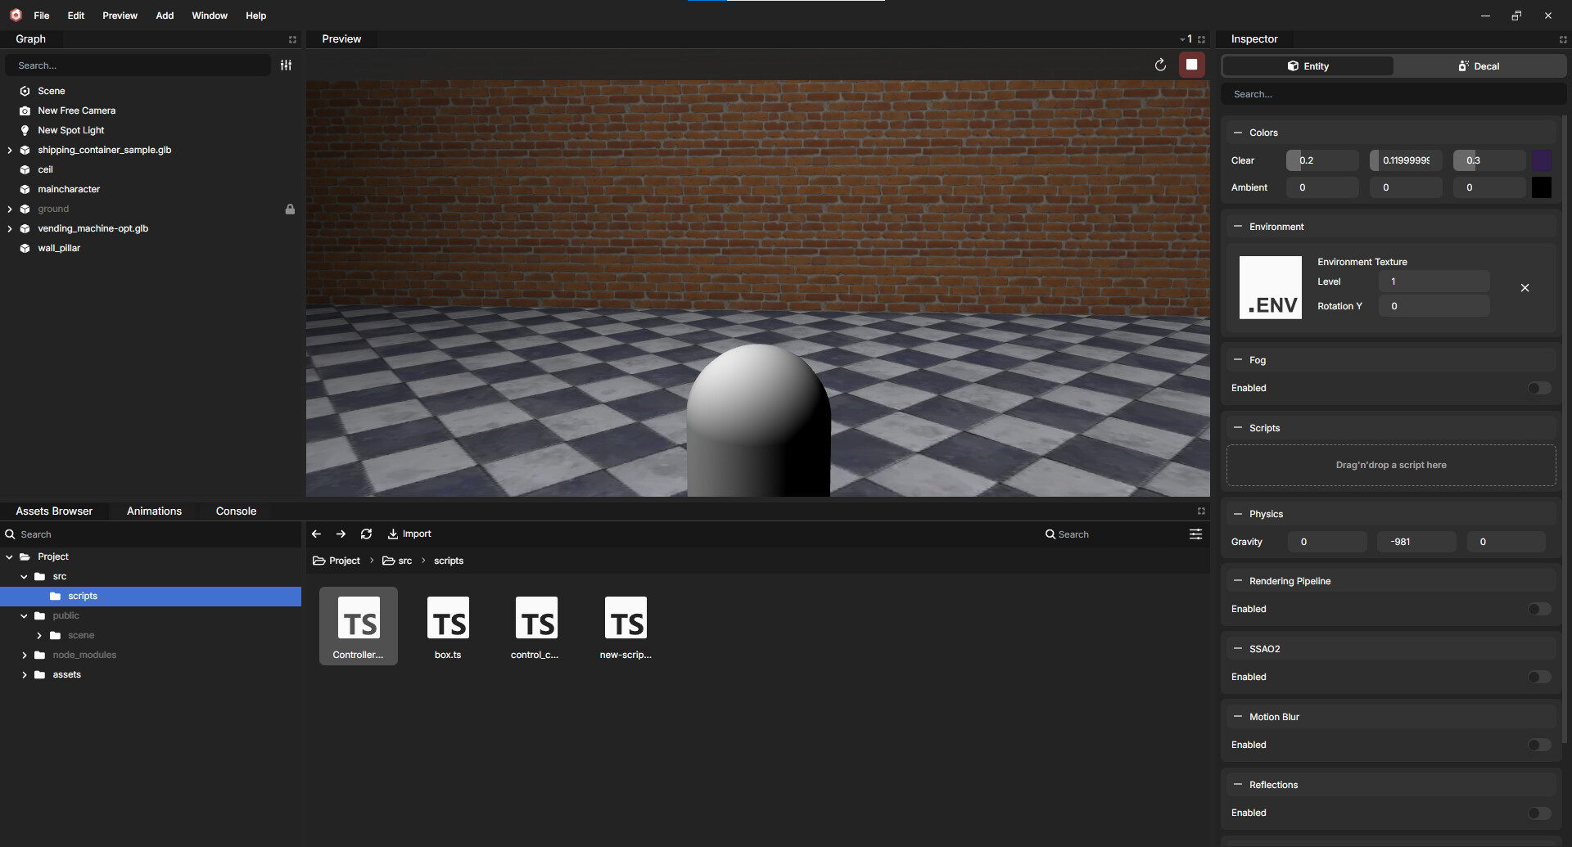Select the Scene node icon in the graph
The height and width of the screenshot is (847, 1572).
click(25, 91)
